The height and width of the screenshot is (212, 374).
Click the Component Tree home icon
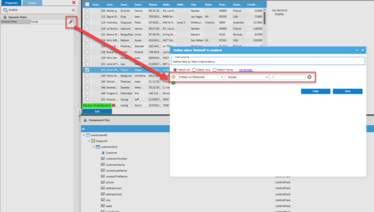point(85,120)
